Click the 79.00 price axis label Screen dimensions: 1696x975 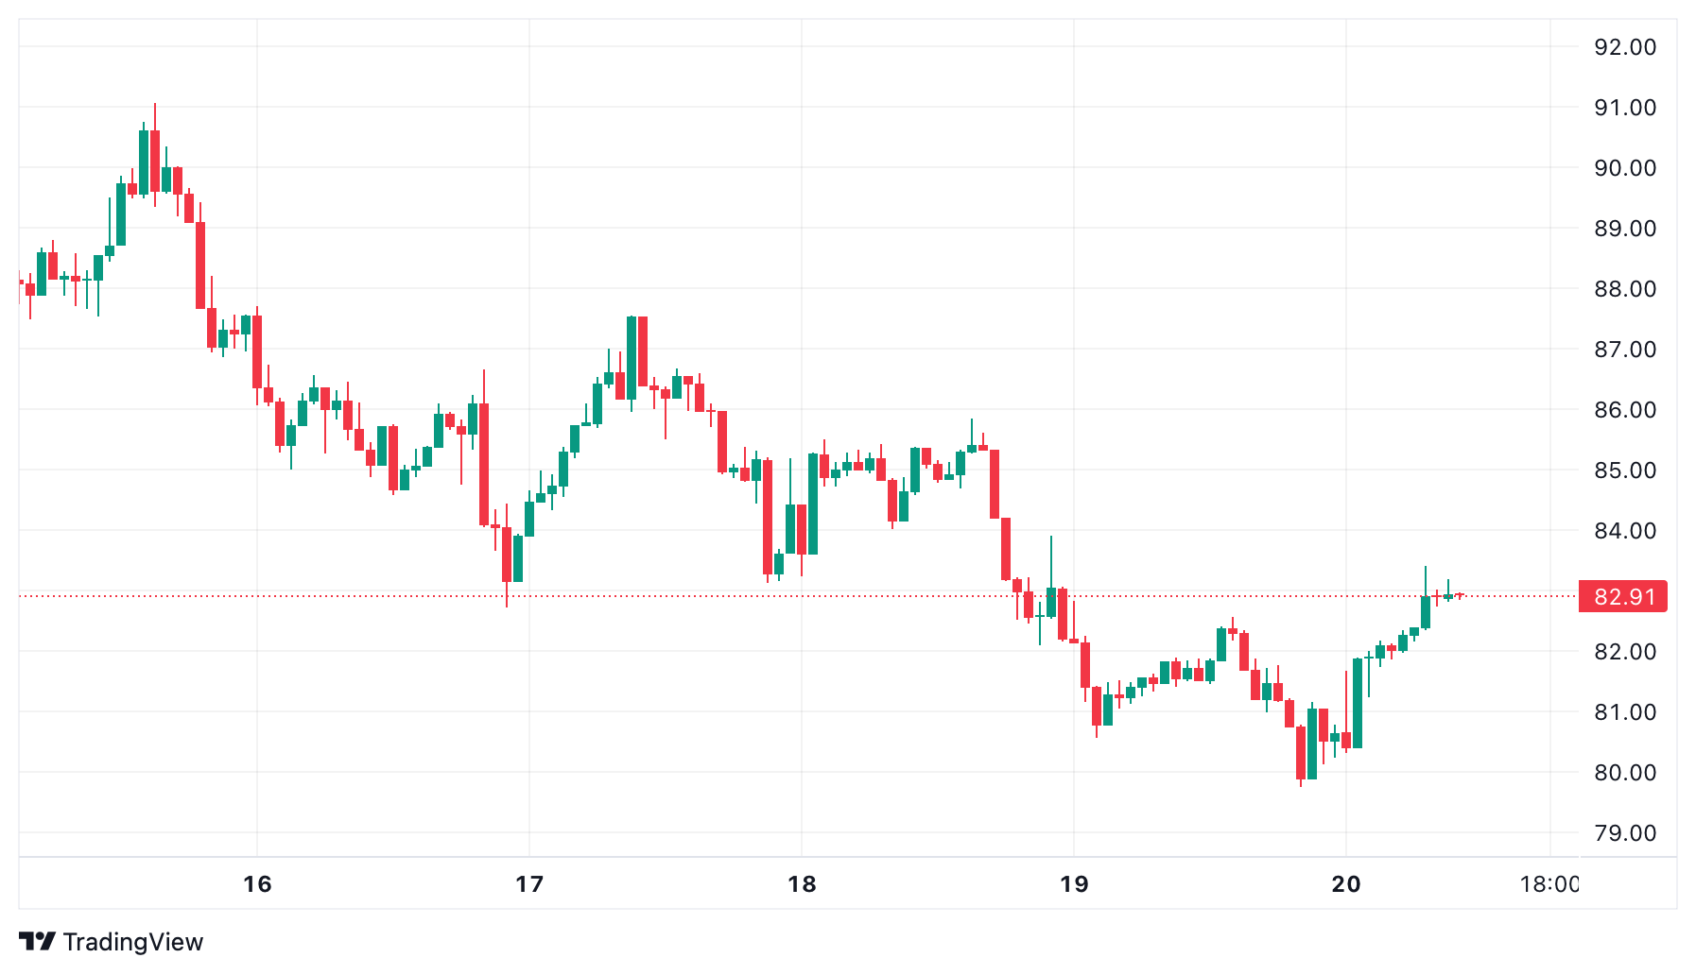[x=1625, y=833]
